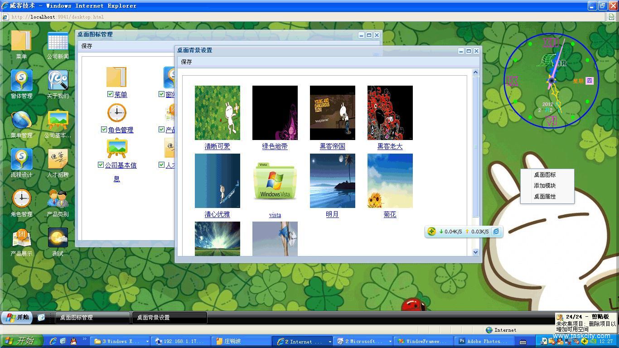Expand the Windows Explorer taskbar group dropdown
The image size is (619, 348).
pos(147,342)
